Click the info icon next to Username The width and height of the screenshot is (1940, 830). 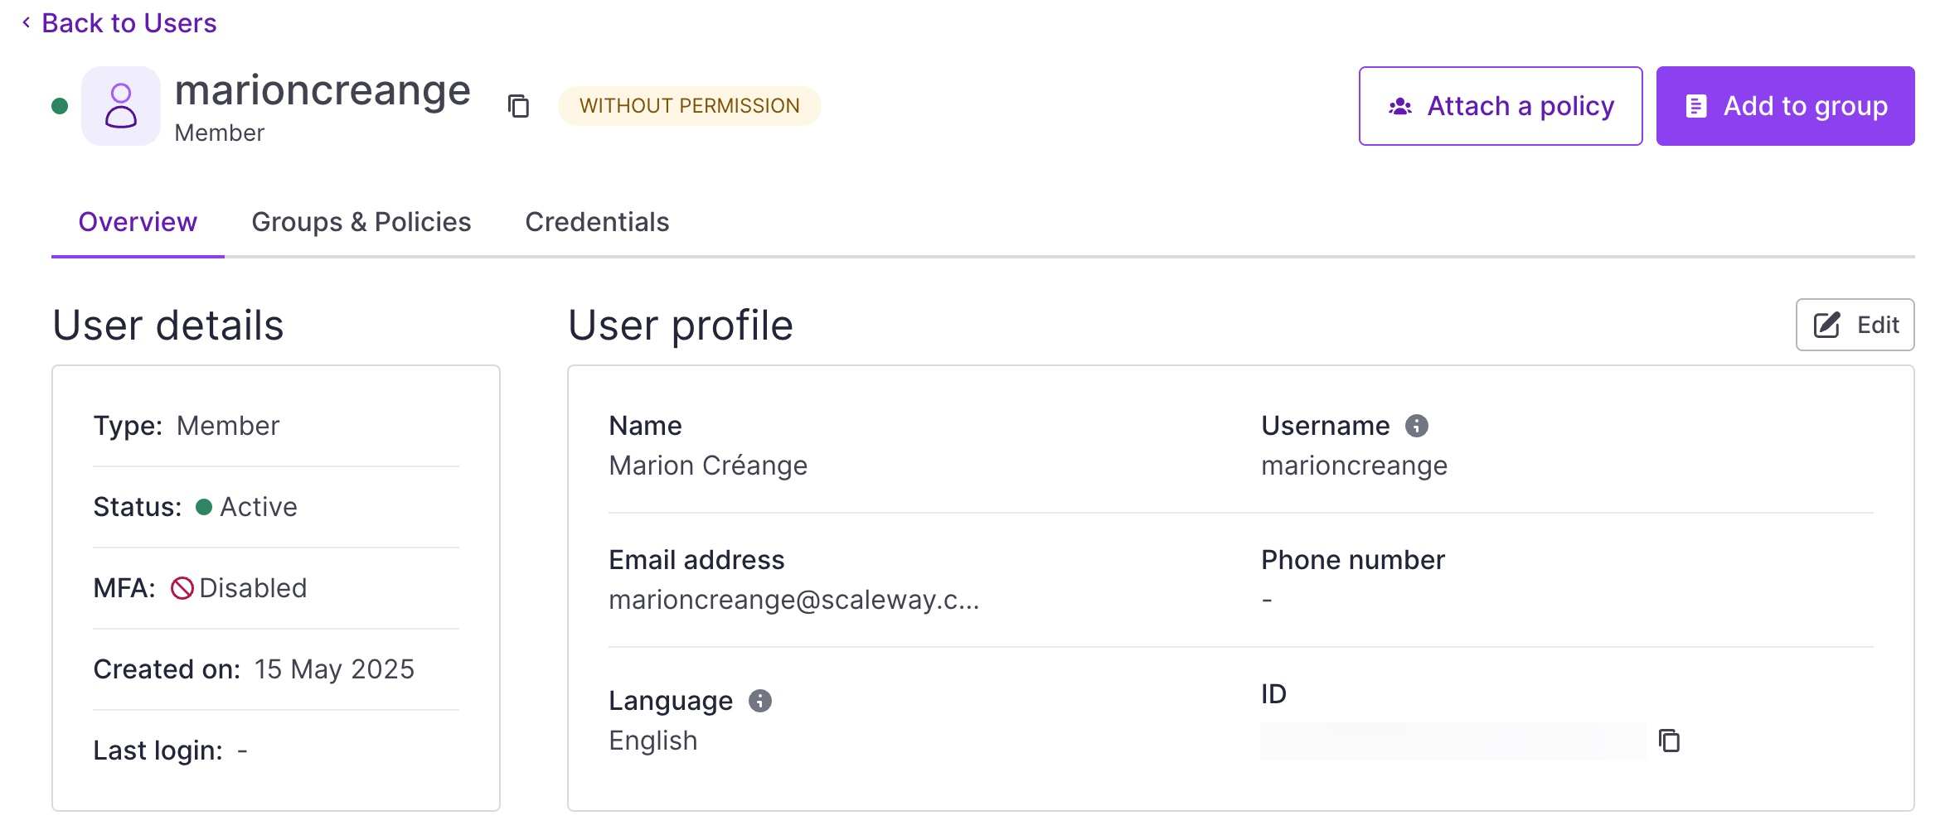(x=1416, y=426)
